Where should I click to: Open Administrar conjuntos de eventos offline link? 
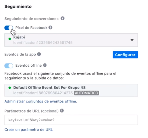pos(41,101)
